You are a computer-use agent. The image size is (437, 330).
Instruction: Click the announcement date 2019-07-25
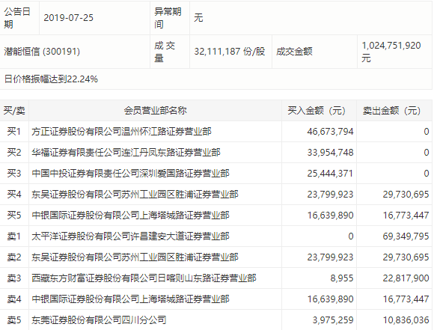[x=68, y=18]
